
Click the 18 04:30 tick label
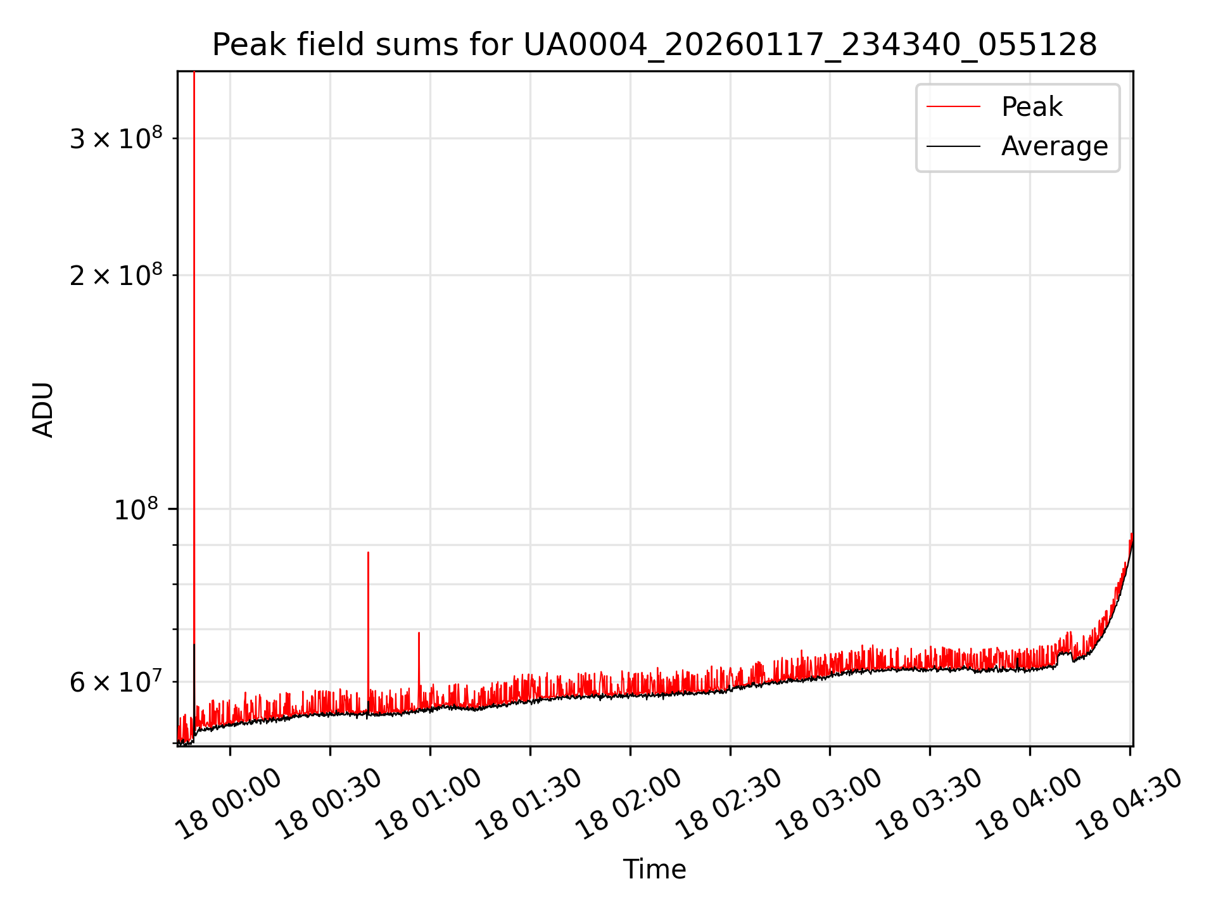pyautogui.click(x=1130, y=804)
